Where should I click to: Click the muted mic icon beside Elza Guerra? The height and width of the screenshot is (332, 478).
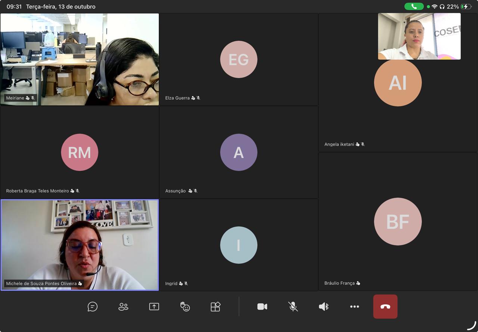pyautogui.click(x=198, y=98)
